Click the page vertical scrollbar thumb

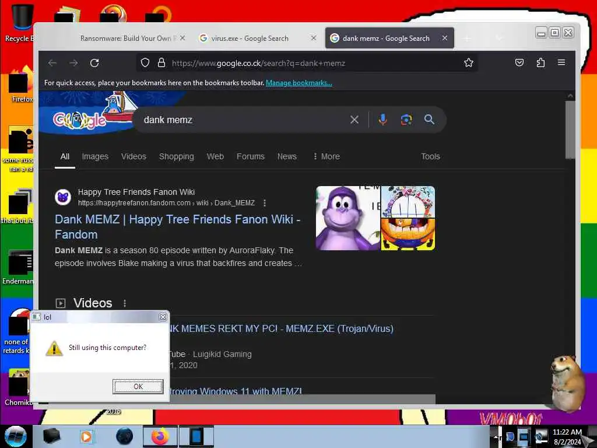pyautogui.click(x=570, y=129)
